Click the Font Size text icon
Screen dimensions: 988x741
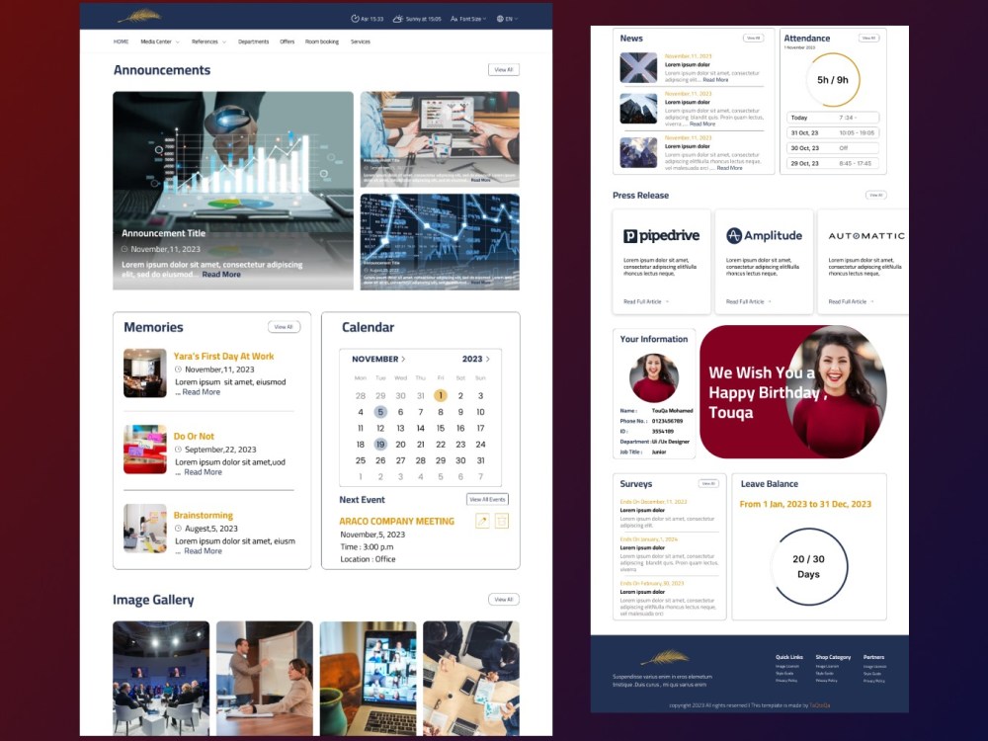coord(453,19)
